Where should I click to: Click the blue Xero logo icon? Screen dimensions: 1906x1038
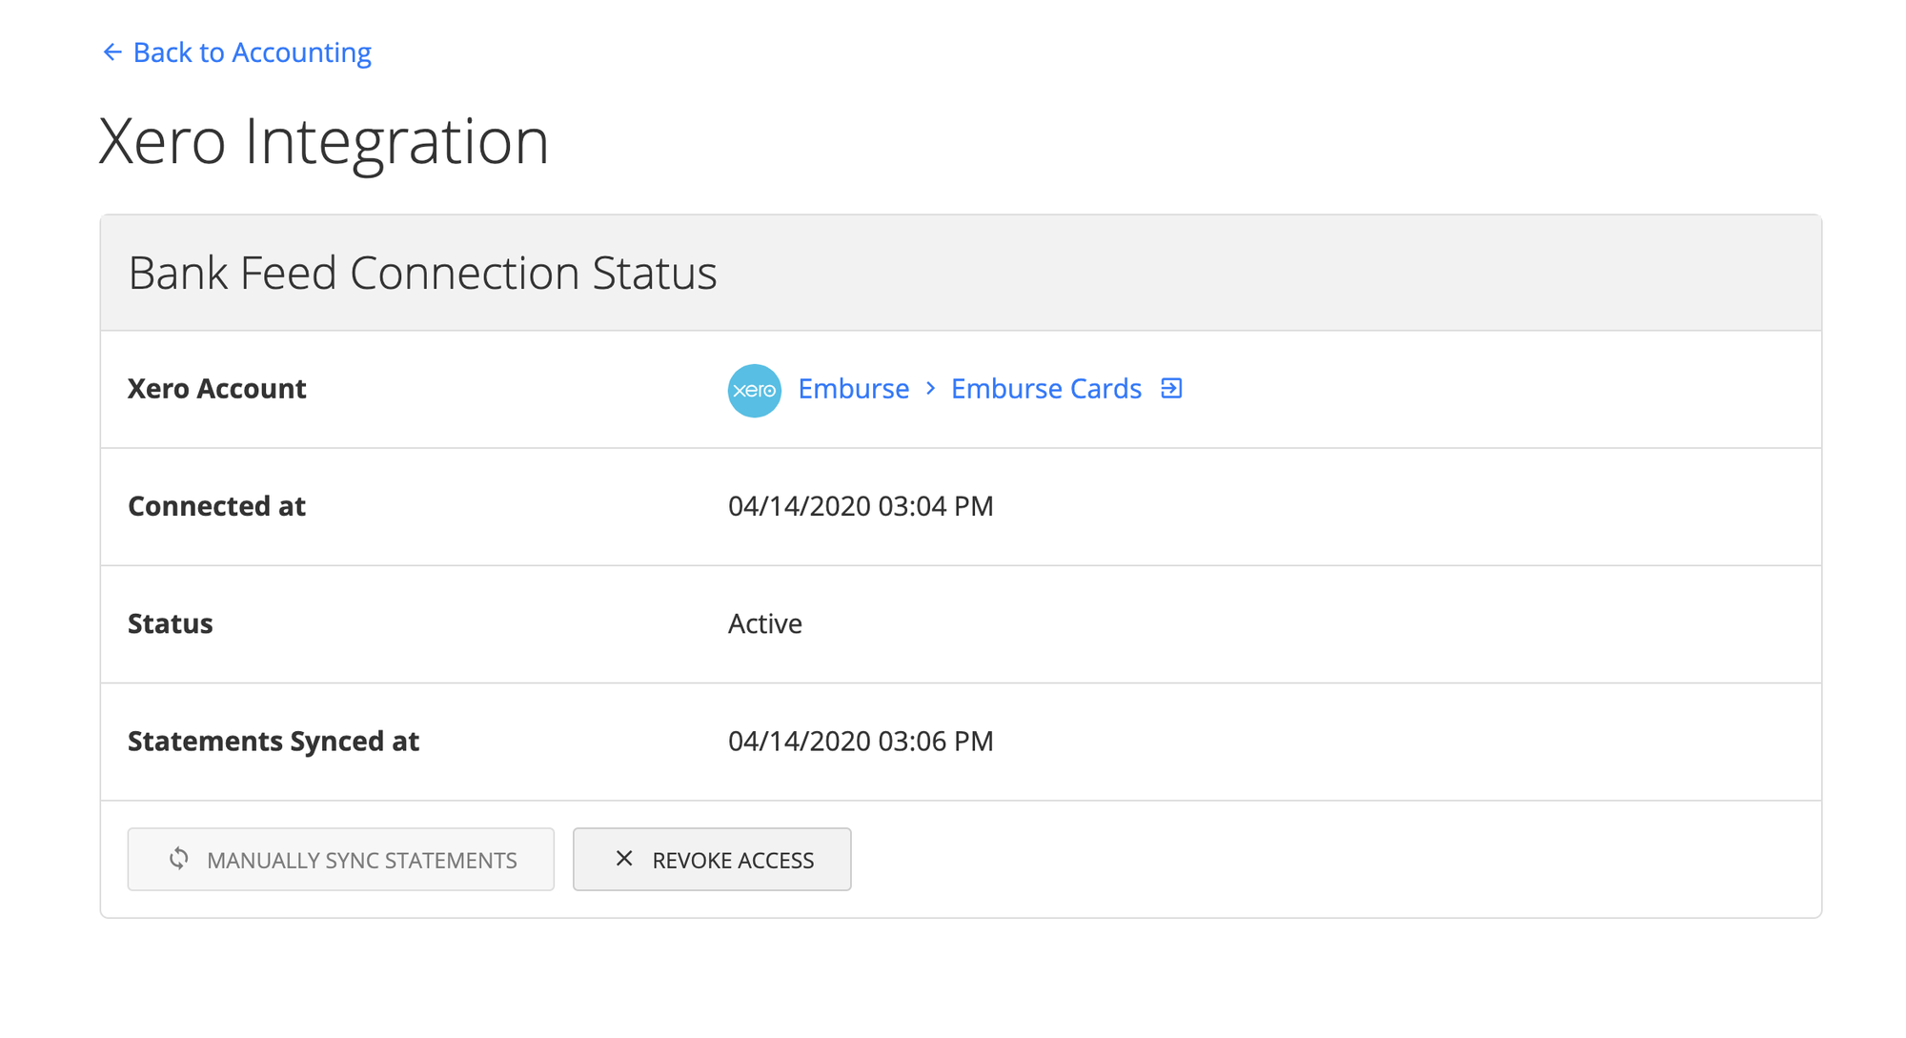tap(754, 390)
